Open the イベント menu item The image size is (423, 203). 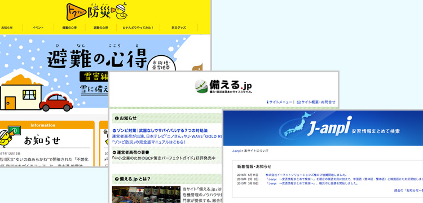tap(38, 28)
